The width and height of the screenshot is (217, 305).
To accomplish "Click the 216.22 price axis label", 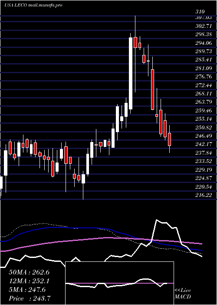I will pos(204,195).
